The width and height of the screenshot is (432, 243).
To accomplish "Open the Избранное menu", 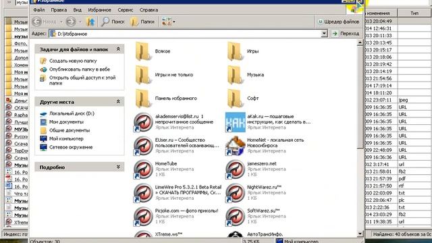I will (x=99, y=10).
